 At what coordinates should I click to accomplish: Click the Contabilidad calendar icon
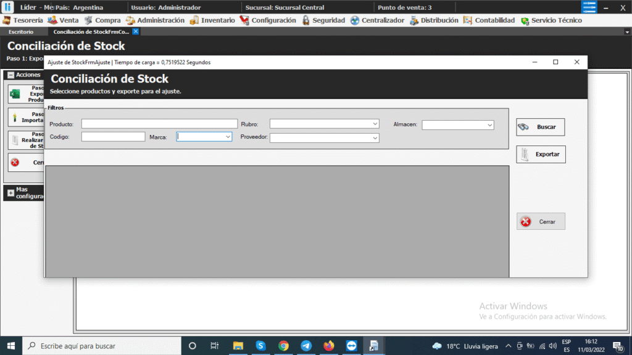pyautogui.click(x=468, y=20)
